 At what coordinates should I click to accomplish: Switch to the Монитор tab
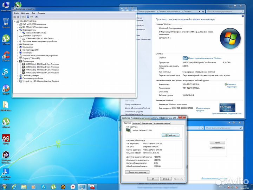click(136, 123)
